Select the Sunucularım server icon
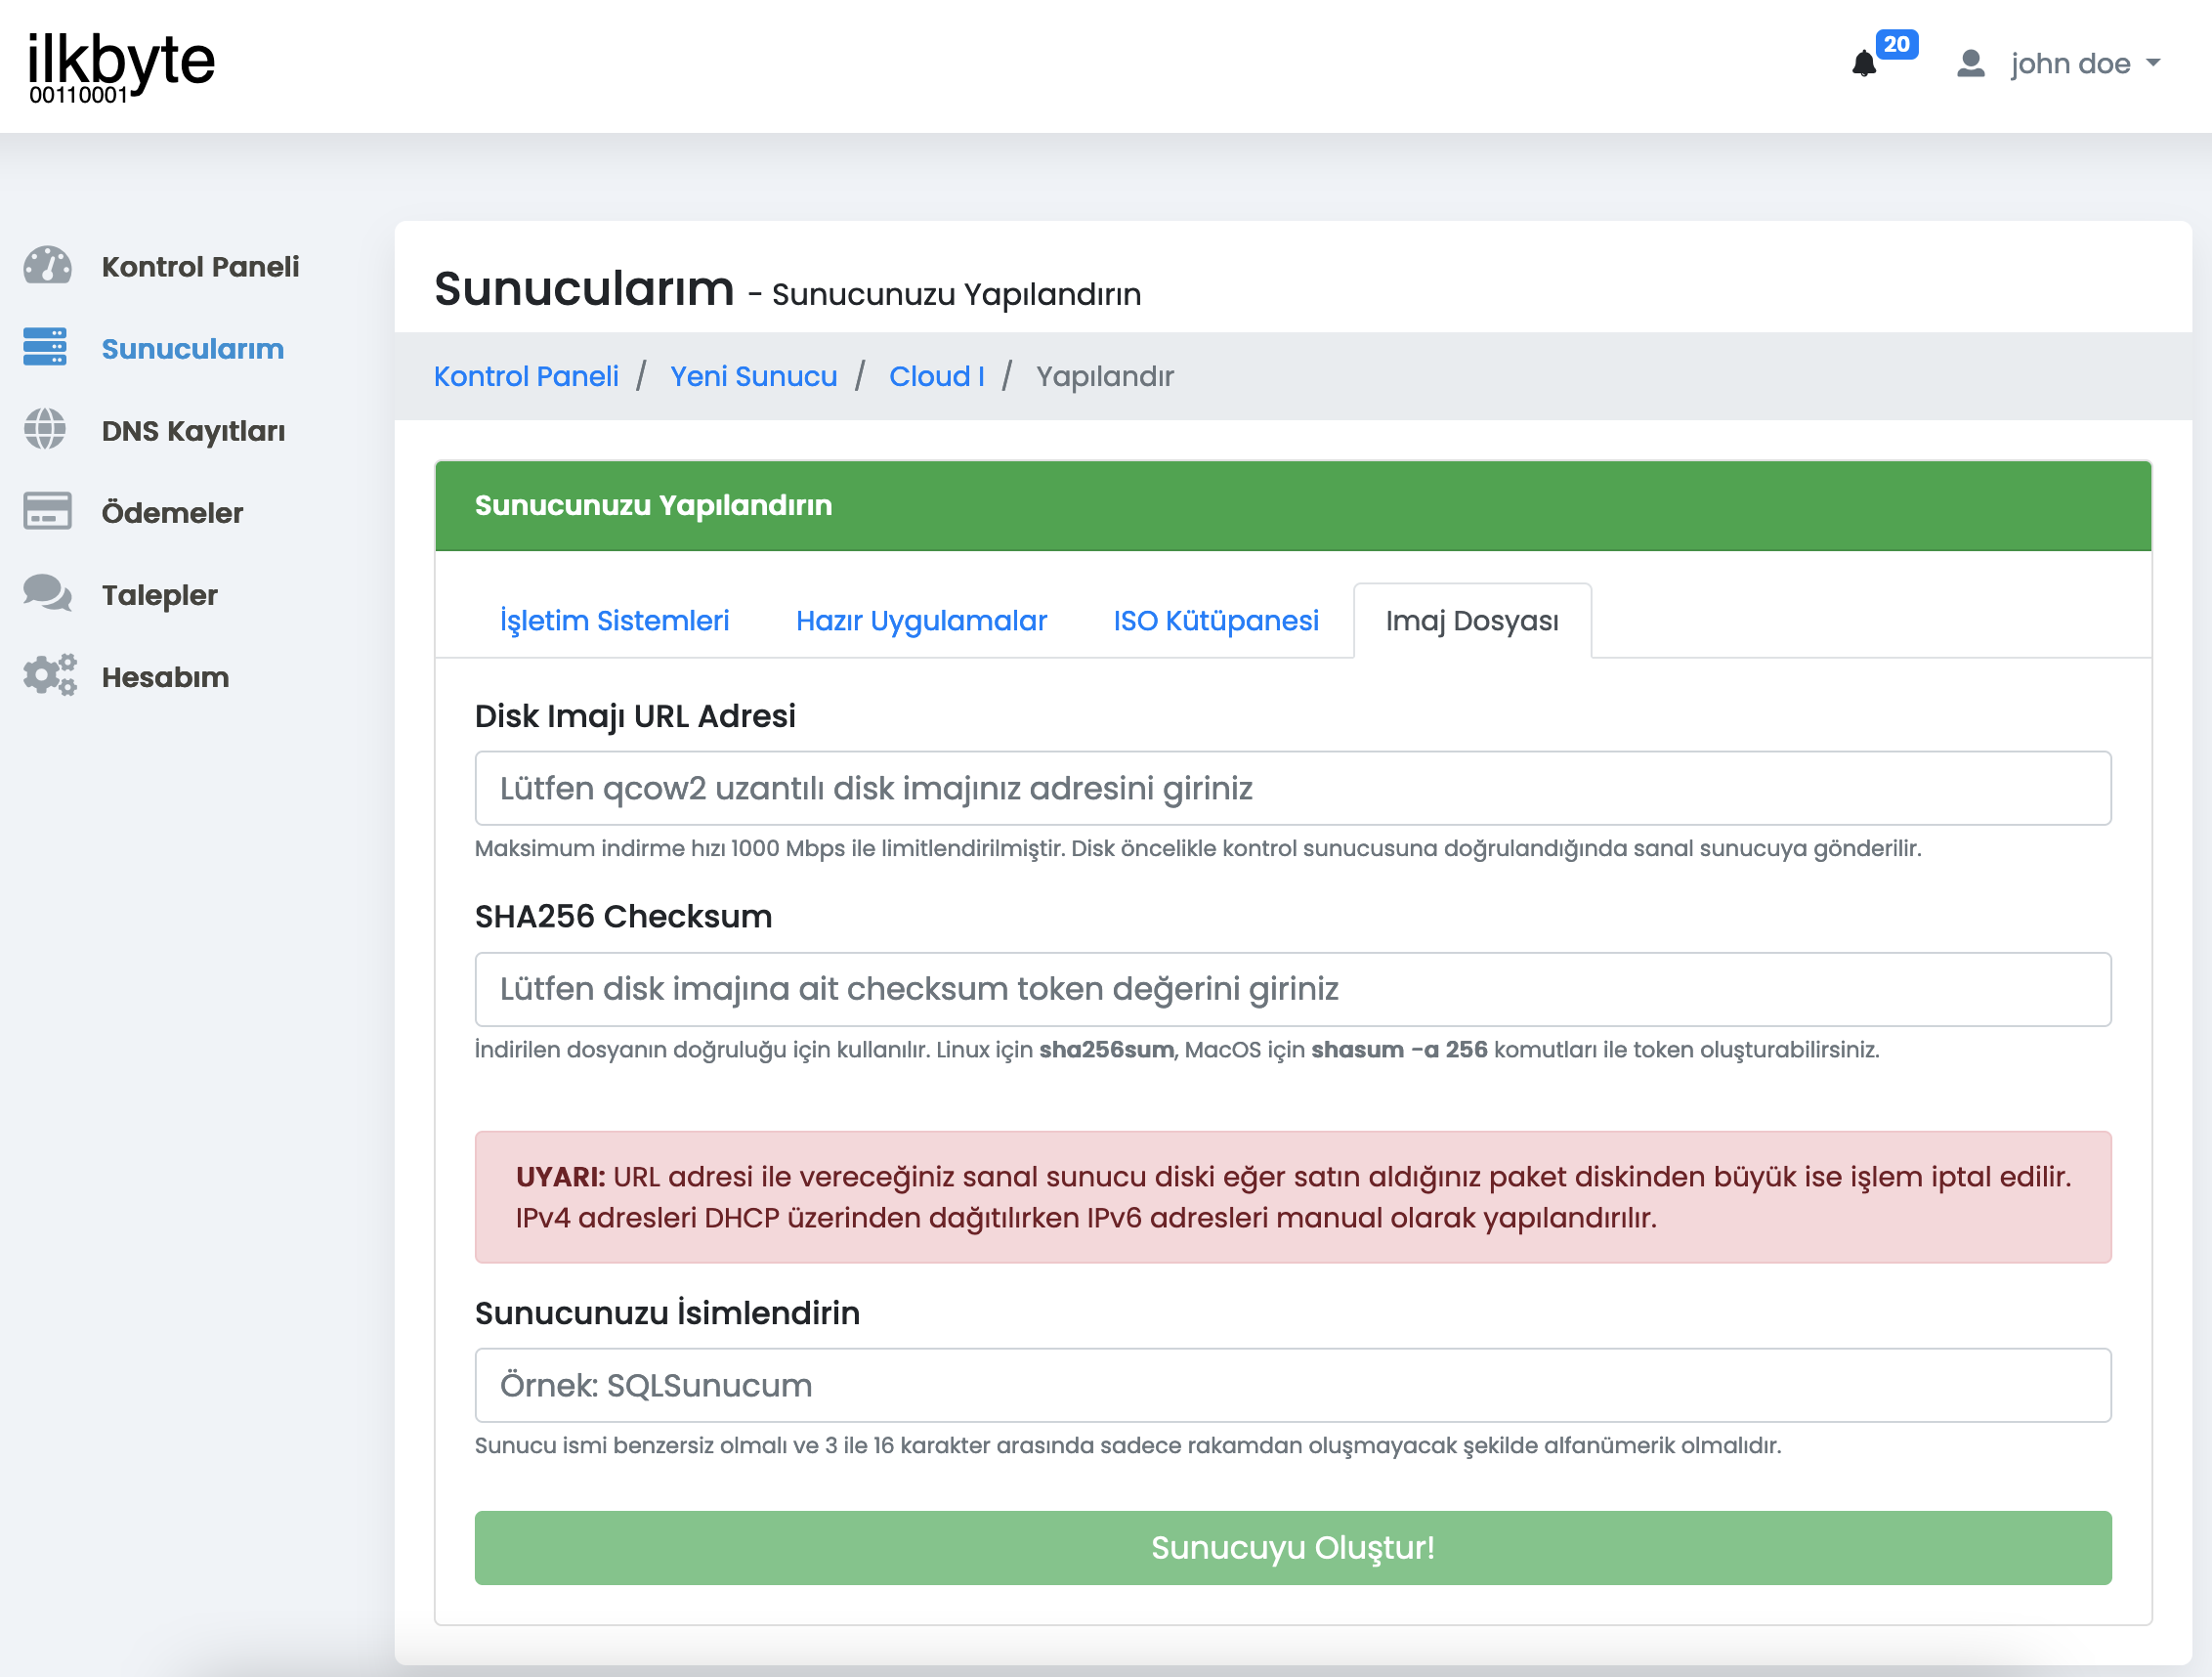Image resolution: width=2212 pixels, height=1677 pixels. click(45, 347)
